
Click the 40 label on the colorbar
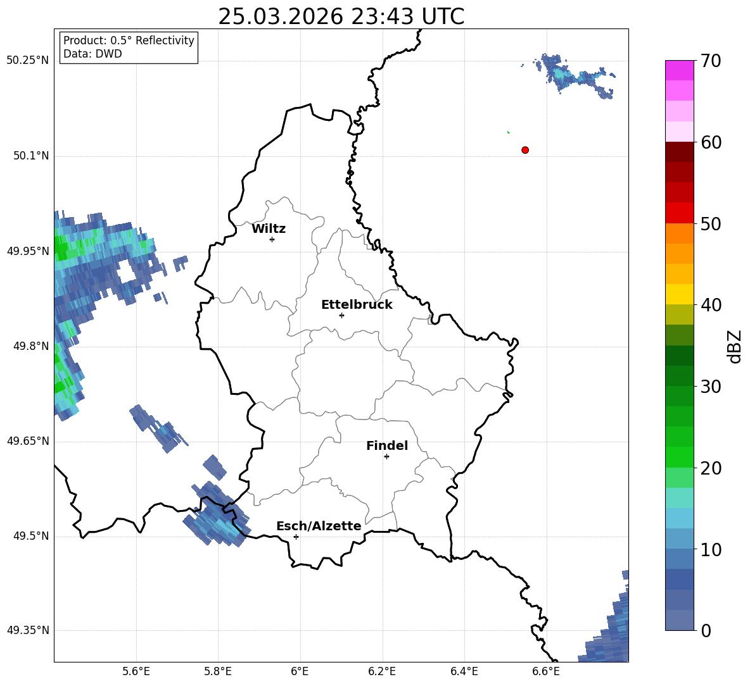[710, 305]
